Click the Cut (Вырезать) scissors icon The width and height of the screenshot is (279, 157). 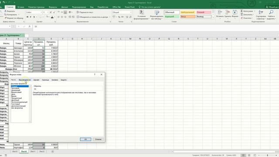pyautogui.click(x=5, y=11)
